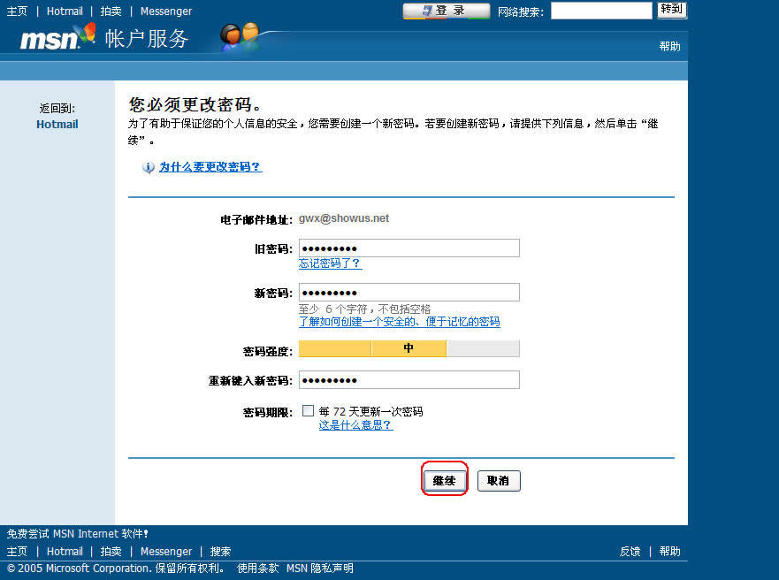
Task: Open the 忘记密码了？ link
Action: [330, 263]
